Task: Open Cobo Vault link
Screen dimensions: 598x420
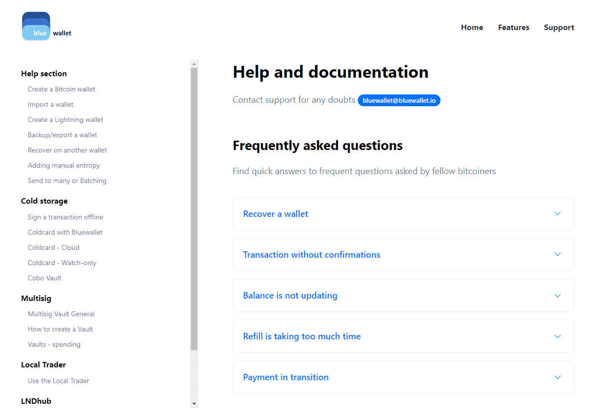Action: coord(45,278)
